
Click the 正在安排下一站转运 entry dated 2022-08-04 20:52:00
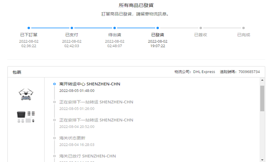tap(96, 120)
